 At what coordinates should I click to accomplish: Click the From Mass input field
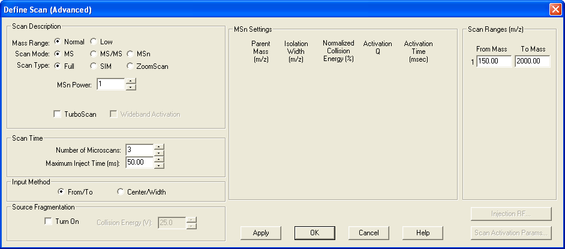[x=494, y=62]
